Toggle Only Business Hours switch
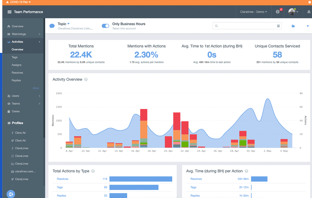Screen dimensions: 312x198 pos(105,26)
